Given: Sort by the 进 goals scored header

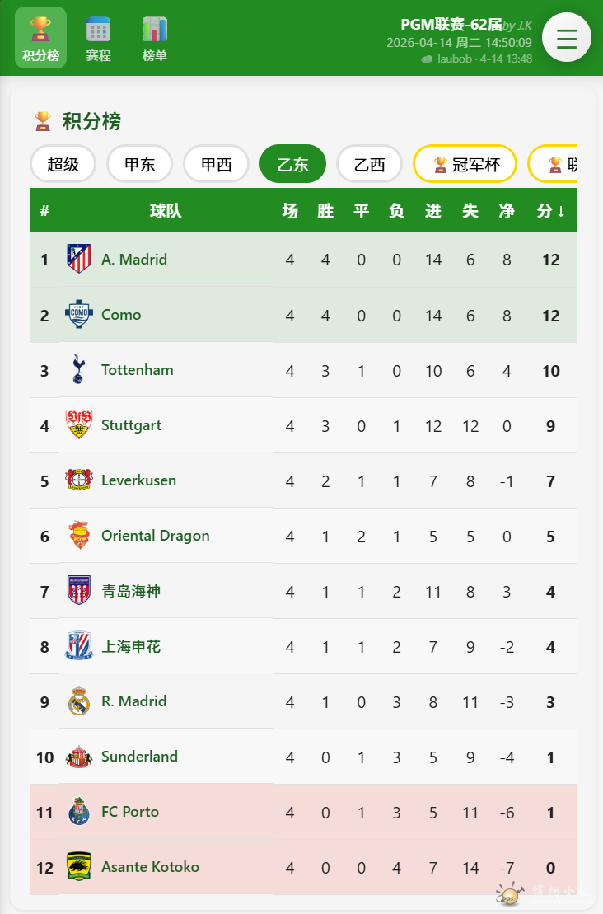Looking at the screenshot, I should click(x=433, y=211).
